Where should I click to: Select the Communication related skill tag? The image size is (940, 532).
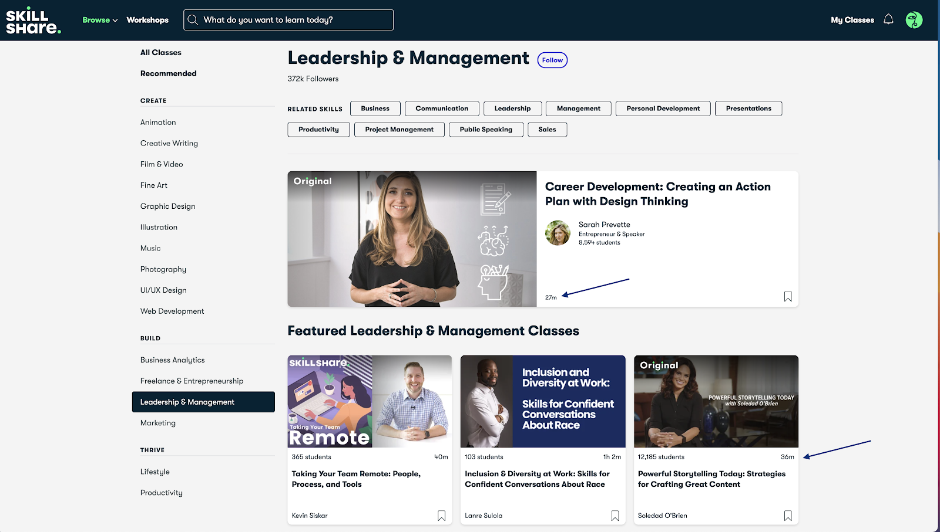click(442, 109)
